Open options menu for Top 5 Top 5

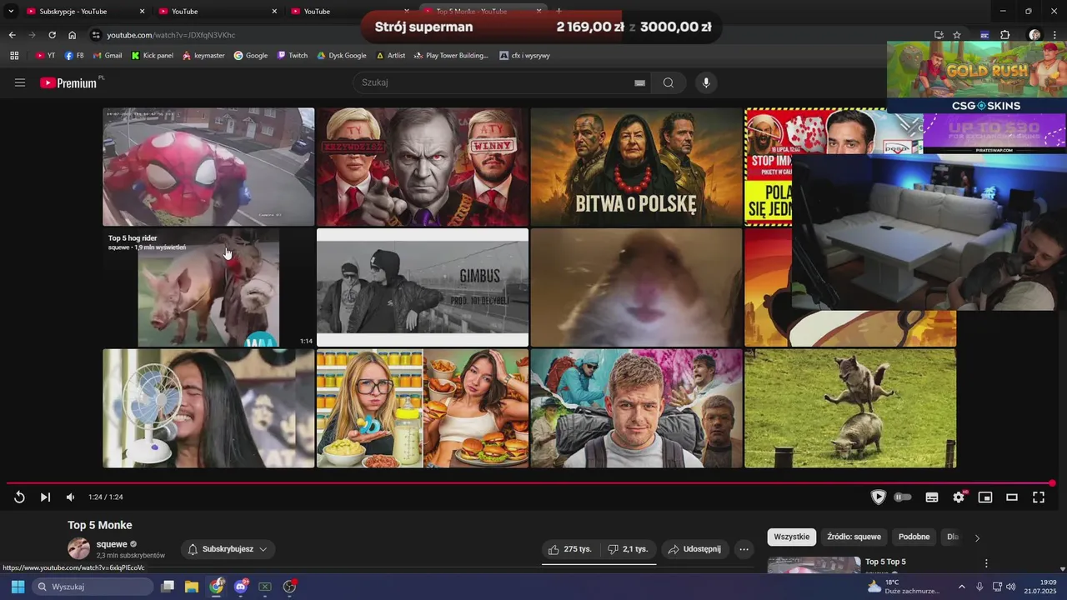point(986,563)
